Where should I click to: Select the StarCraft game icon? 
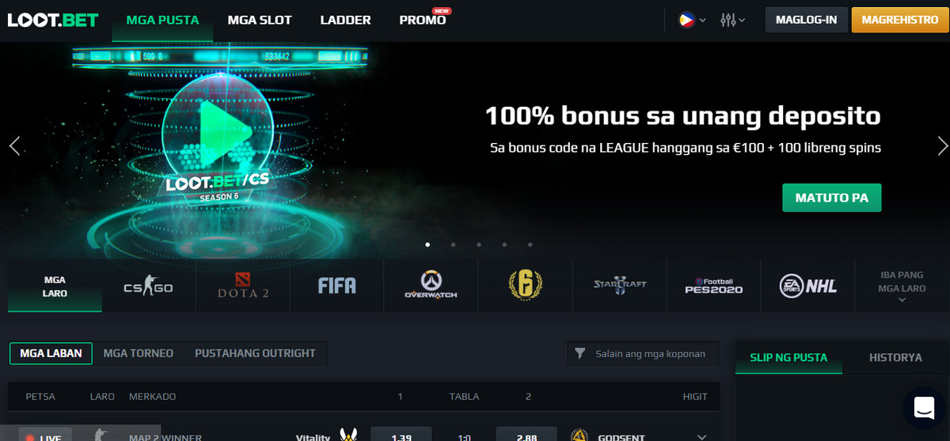point(620,286)
